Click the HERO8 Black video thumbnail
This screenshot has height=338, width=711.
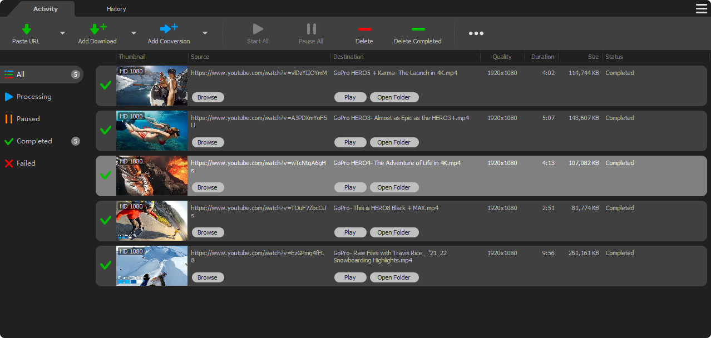pos(152,221)
